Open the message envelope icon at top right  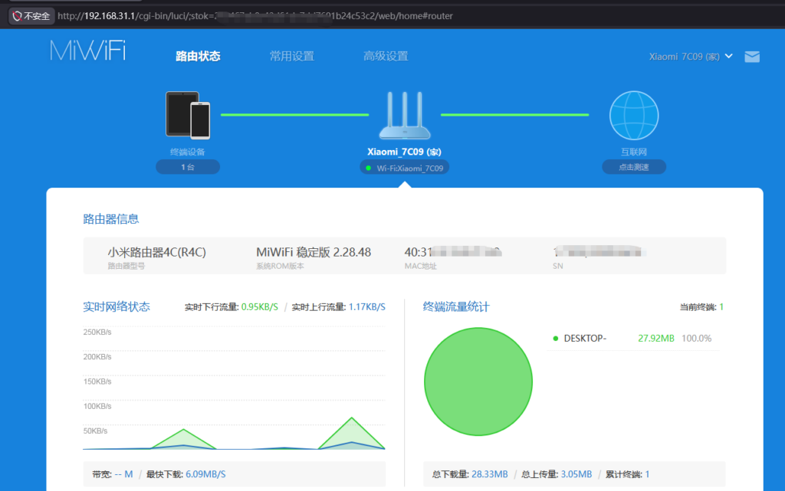(x=752, y=56)
